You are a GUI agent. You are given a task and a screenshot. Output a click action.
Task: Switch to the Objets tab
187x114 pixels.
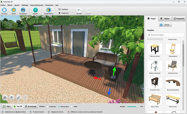tap(165, 19)
